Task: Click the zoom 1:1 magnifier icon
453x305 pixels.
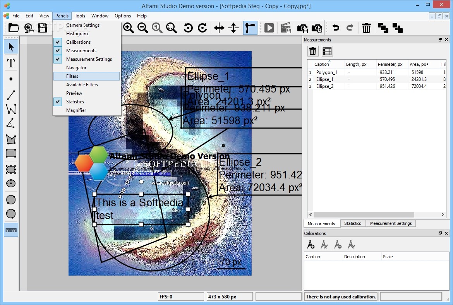Action: click(157, 28)
